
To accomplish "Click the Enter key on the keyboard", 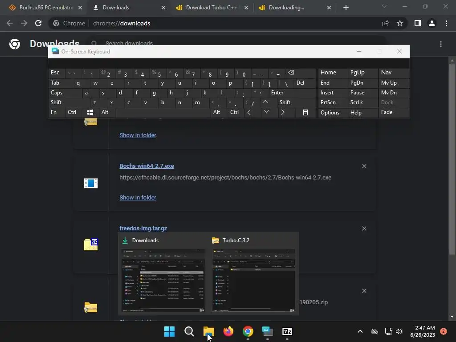I will (x=292, y=93).
